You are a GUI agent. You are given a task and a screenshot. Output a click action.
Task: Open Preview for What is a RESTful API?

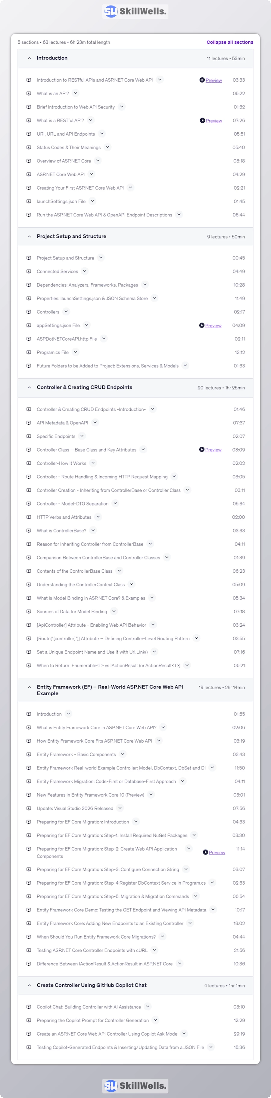point(213,121)
